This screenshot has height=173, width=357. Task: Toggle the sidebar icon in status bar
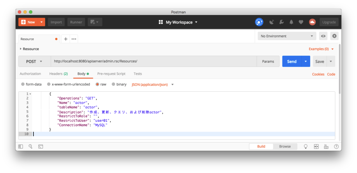[x=21, y=146]
